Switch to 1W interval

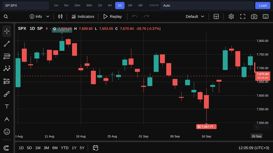130,5
